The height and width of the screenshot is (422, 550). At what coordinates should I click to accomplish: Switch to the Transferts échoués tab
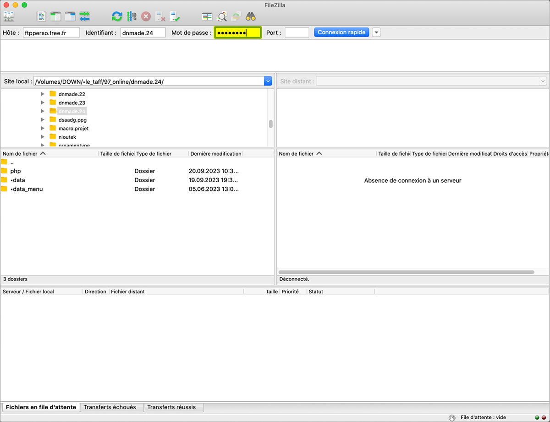click(110, 407)
